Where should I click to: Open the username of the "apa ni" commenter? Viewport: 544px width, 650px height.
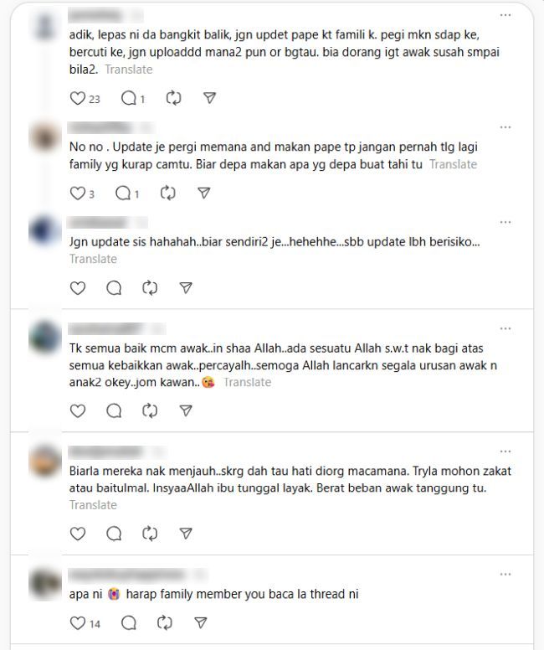point(126,575)
